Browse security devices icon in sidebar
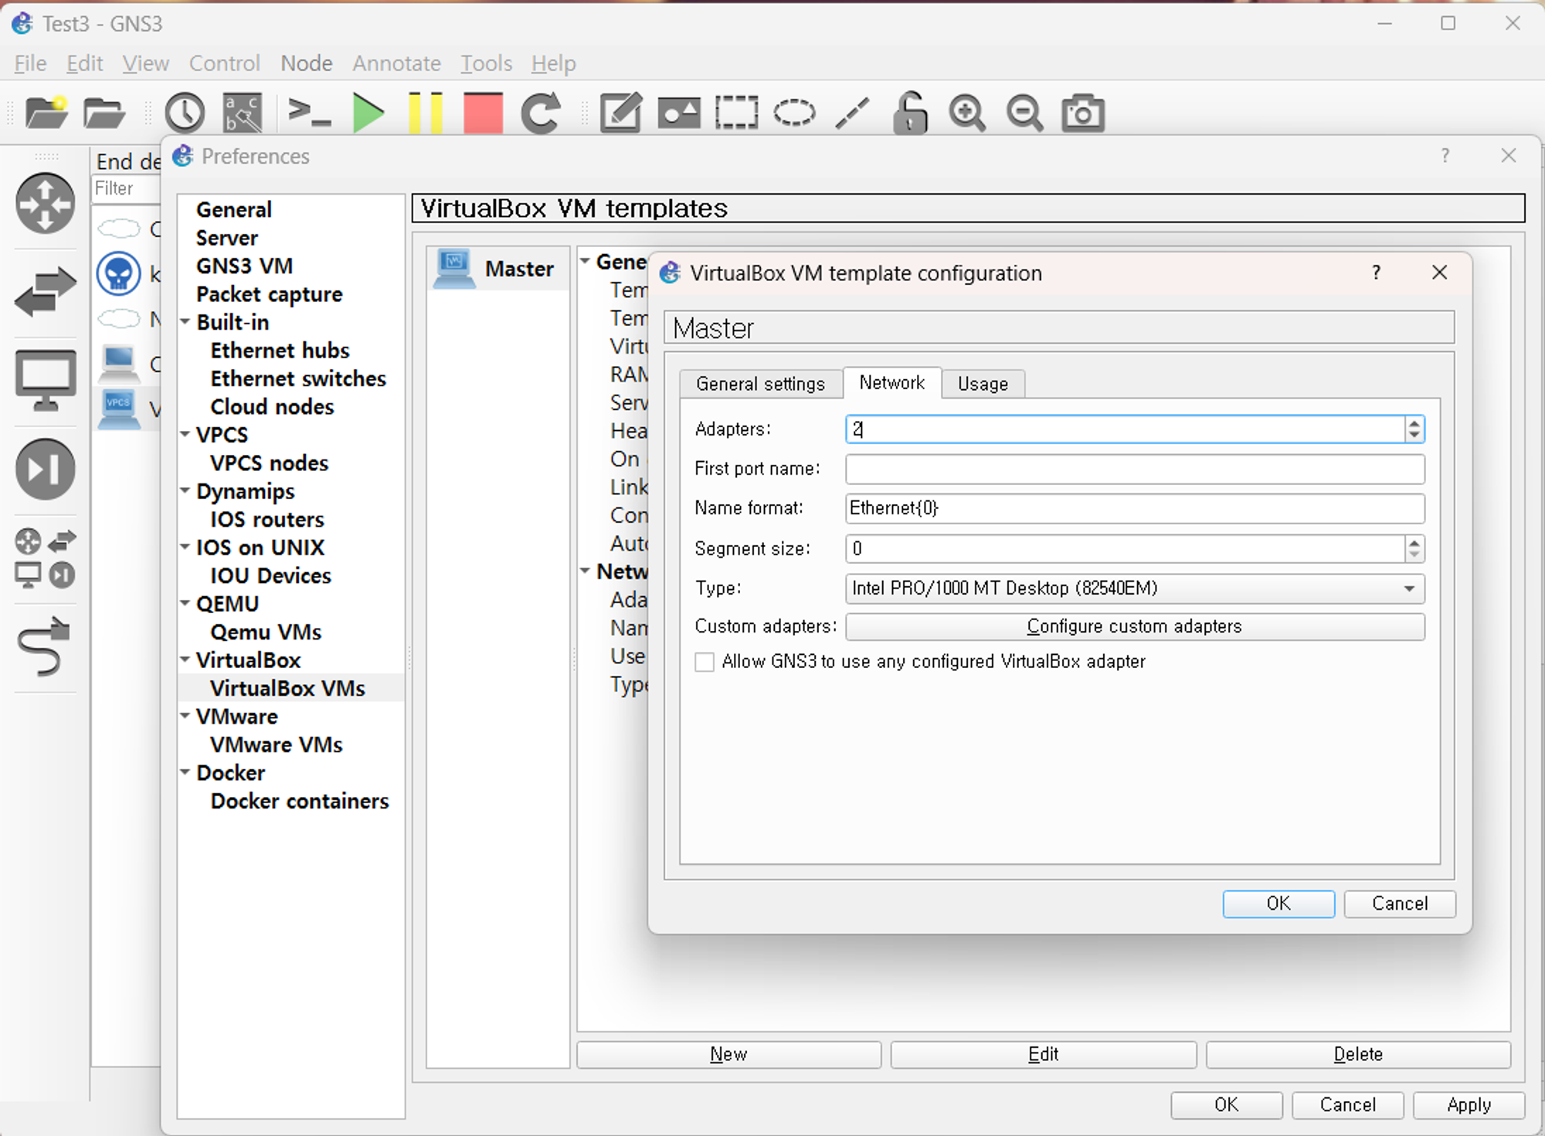 coord(46,469)
